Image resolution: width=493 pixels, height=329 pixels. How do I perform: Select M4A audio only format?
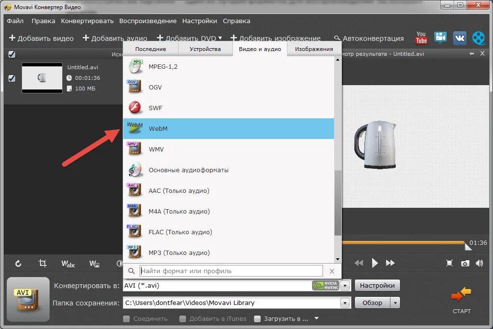(x=229, y=212)
